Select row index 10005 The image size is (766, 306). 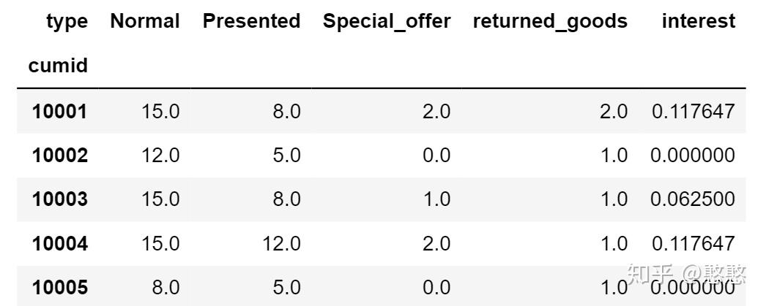click(x=59, y=287)
